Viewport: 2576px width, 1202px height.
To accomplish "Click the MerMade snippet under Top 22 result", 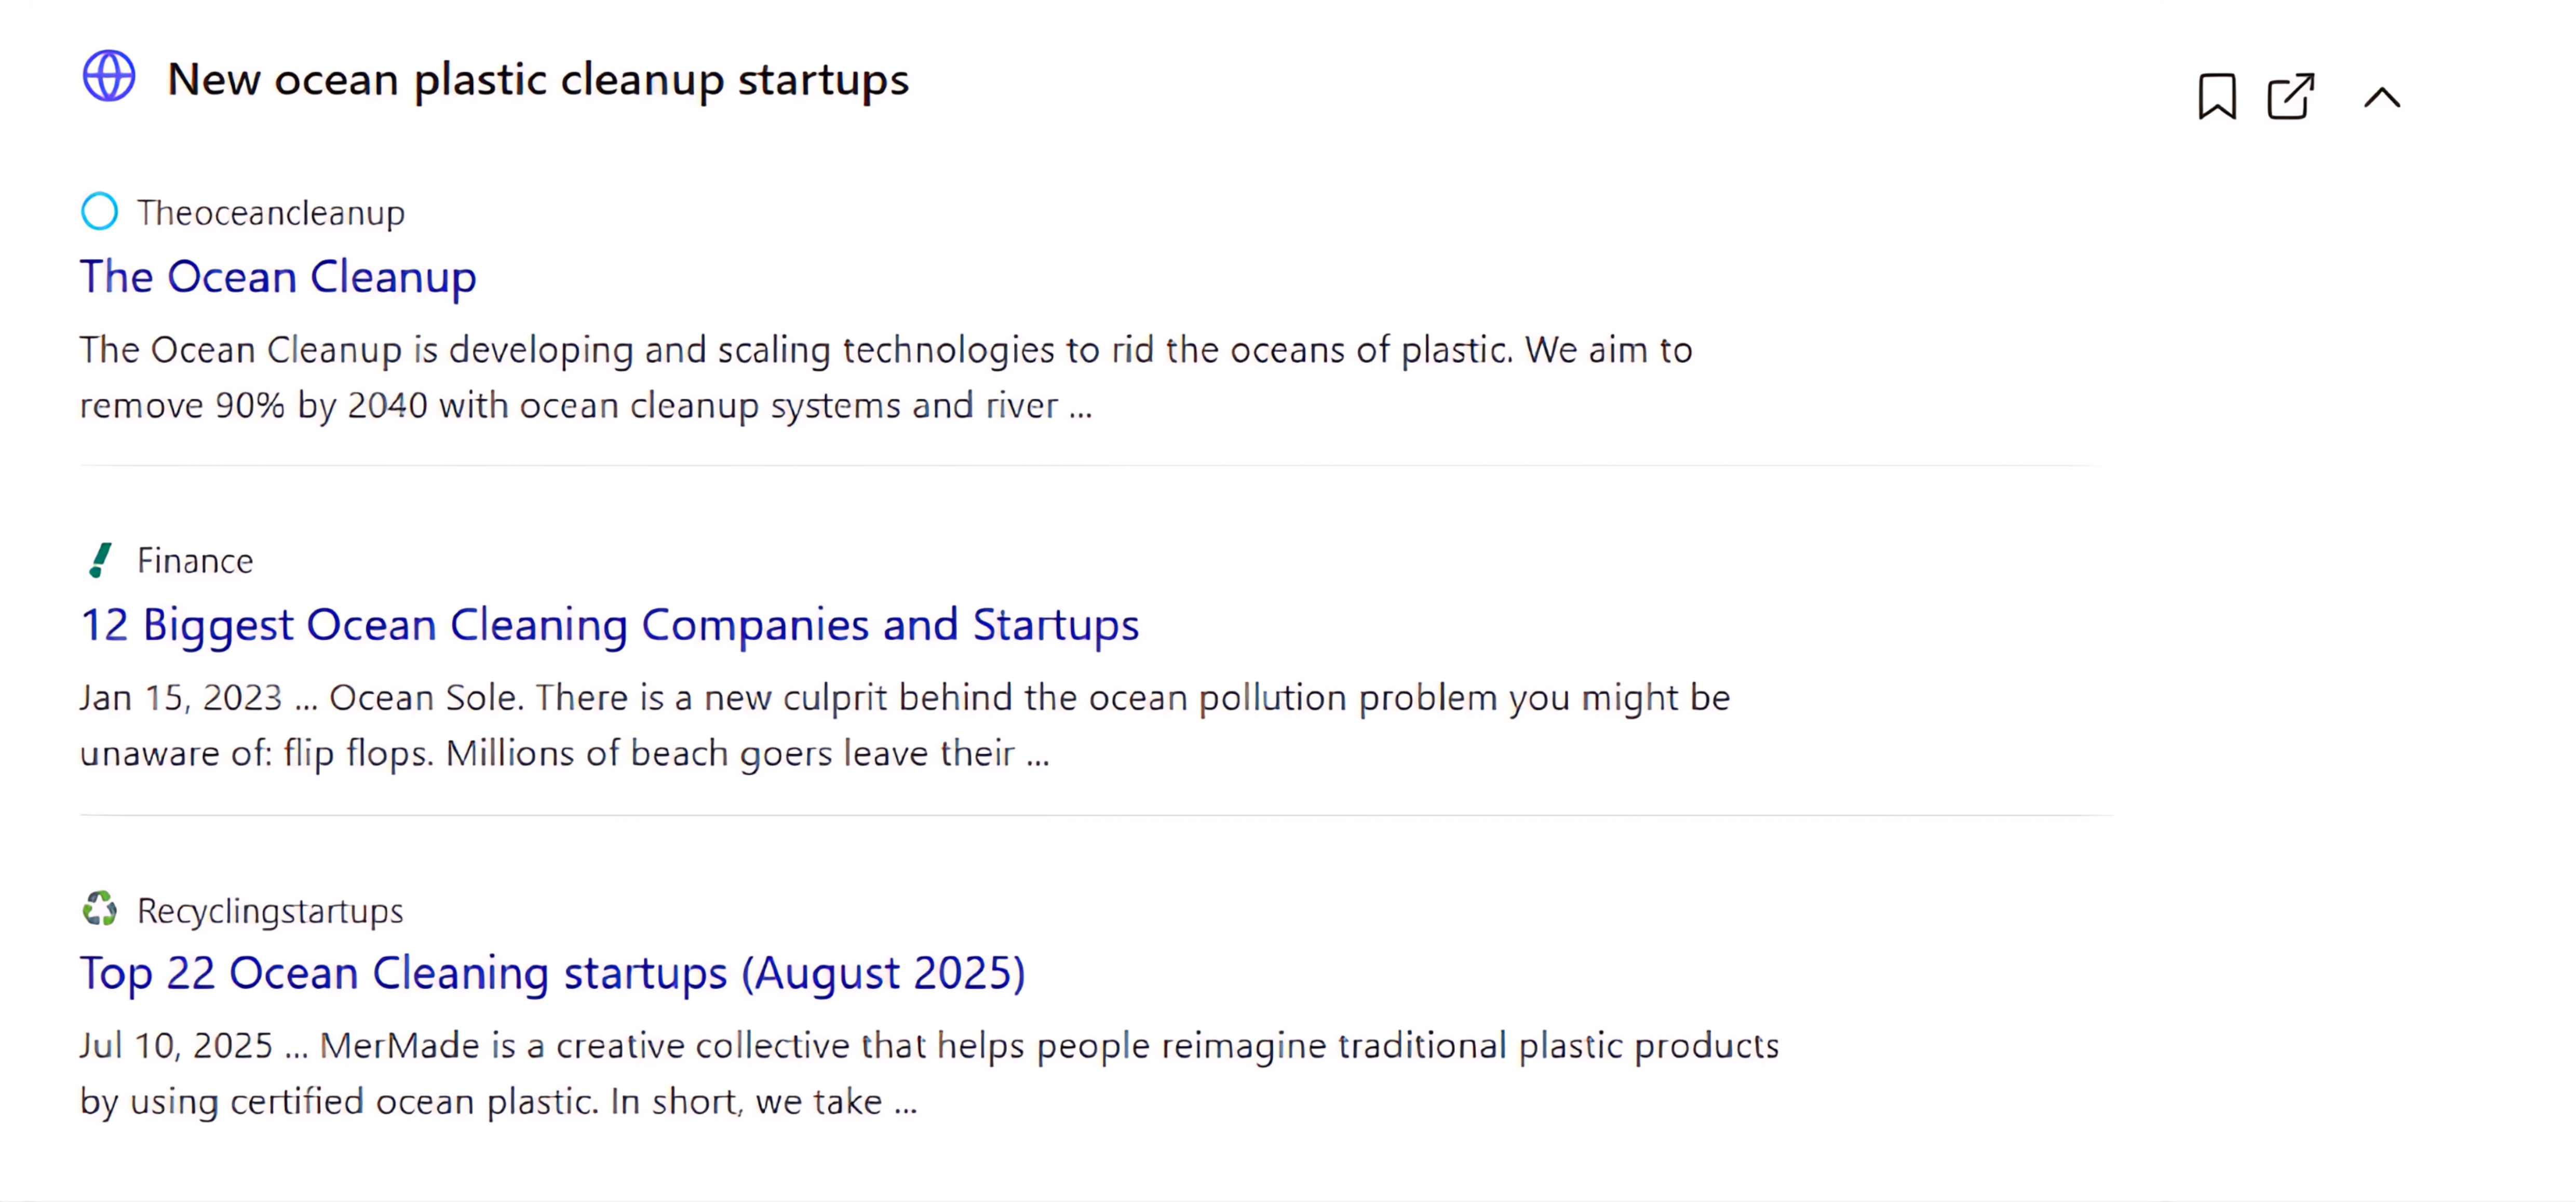I will point(929,1072).
